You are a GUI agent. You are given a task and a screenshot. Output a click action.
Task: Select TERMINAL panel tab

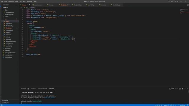pyautogui.click(x=52, y=89)
